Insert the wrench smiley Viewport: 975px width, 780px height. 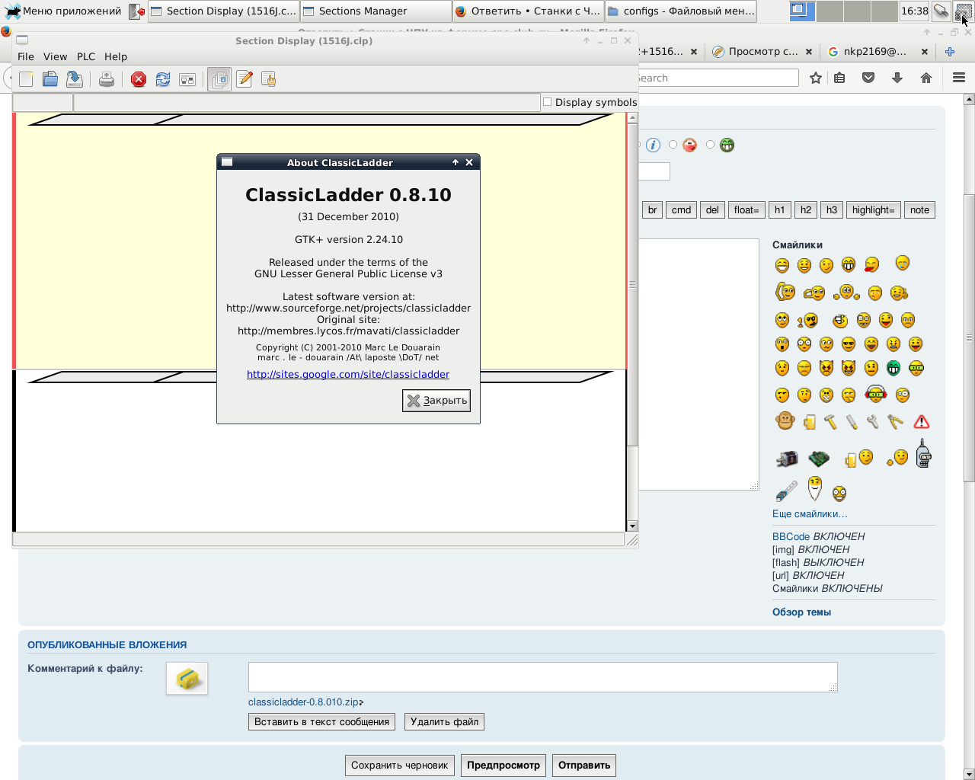(873, 421)
